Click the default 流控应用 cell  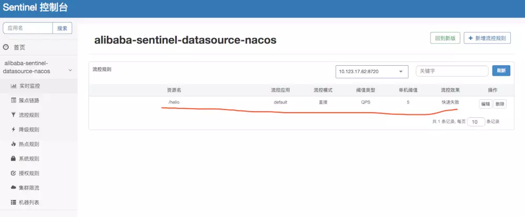[x=280, y=102]
